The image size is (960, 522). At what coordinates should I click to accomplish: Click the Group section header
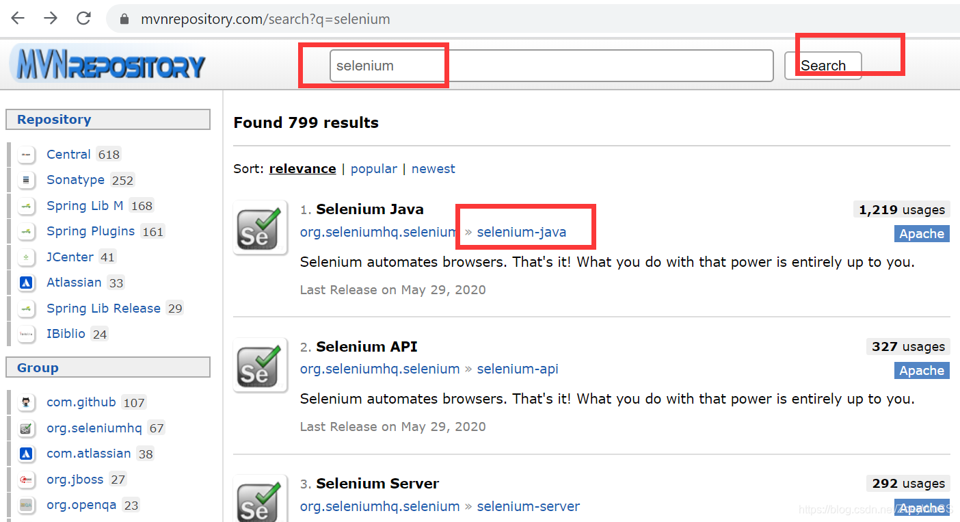click(108, 368)
